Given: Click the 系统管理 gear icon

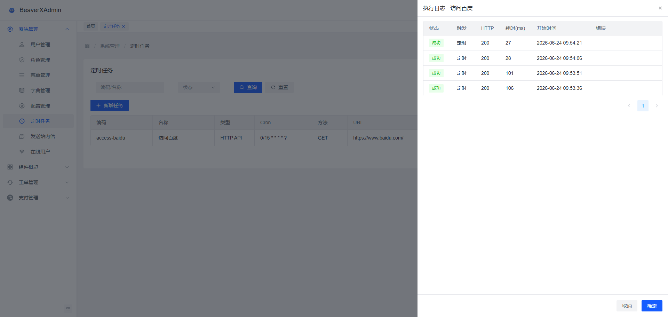Looking at the screenshot, I should point(10,29).
